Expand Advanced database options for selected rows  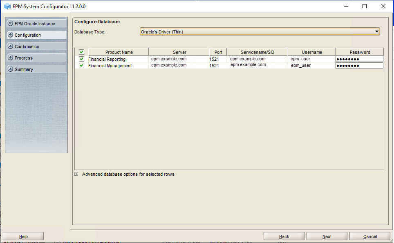(x=76, y=174)
